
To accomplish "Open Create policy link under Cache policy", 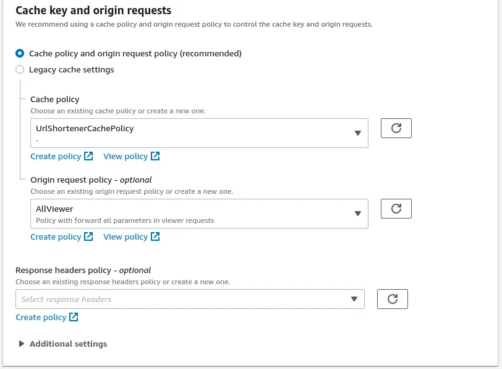I will [x=56, y=156].
